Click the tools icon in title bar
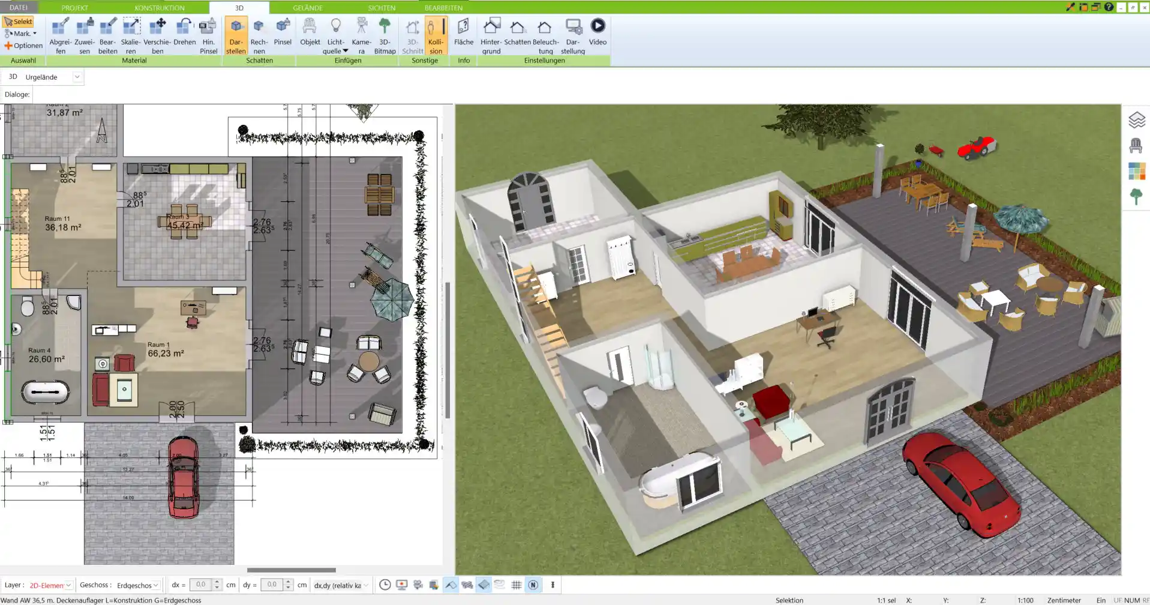1150x605 pixels. [x=1070, y=7]
